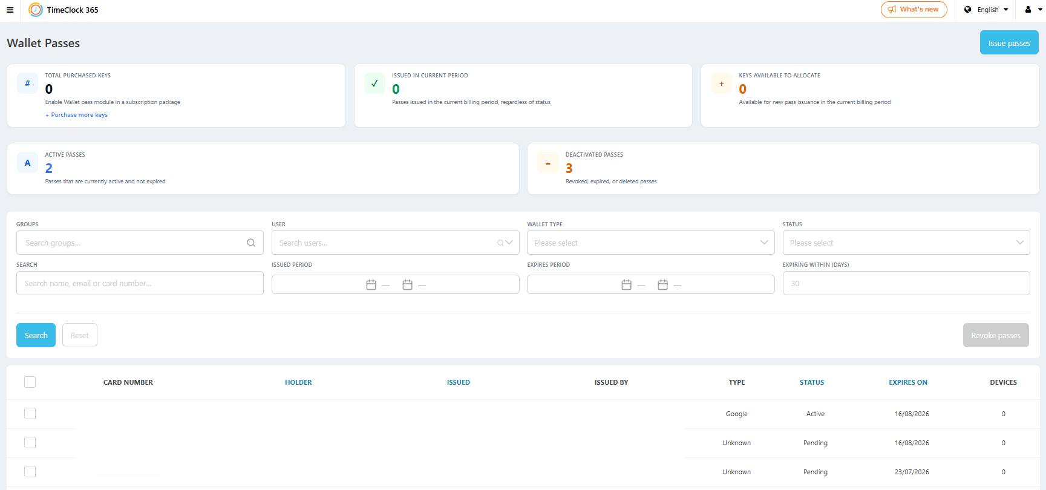Screen dimensions: 1046x490
Task: Open the hamburger navigation menu
Action: tap(10, 10)
